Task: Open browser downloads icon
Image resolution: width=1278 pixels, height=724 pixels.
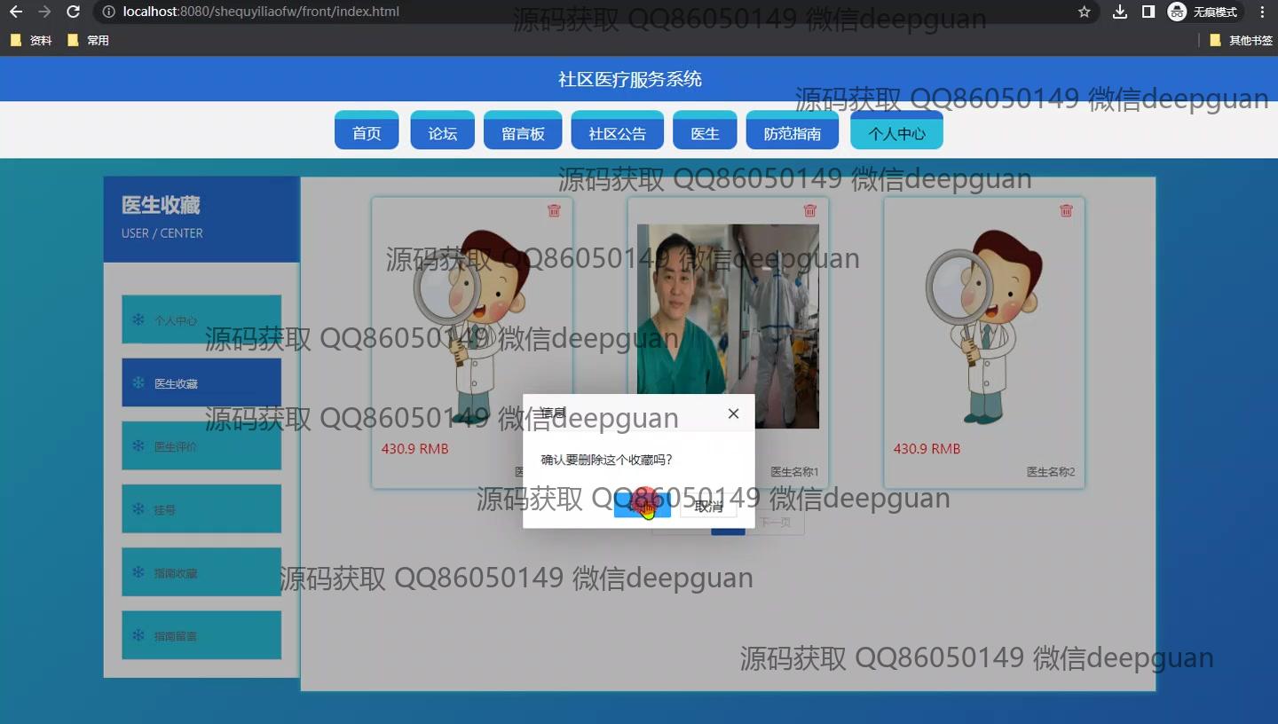Action: [1120, 12]
